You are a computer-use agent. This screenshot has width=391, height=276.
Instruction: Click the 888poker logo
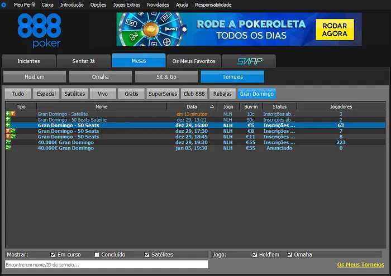(40, 30)
